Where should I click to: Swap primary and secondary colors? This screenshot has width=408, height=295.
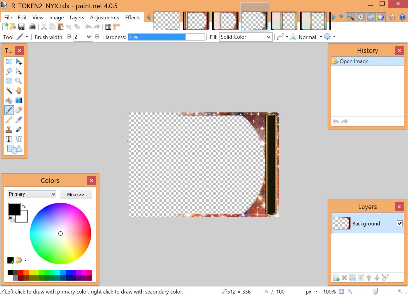click(24, 206)
